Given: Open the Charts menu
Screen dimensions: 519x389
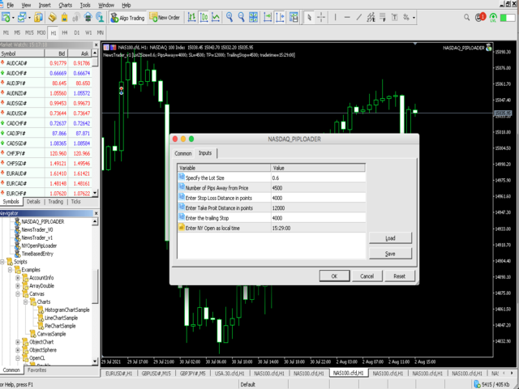Looking at the screenshot, I should point(65,5).
